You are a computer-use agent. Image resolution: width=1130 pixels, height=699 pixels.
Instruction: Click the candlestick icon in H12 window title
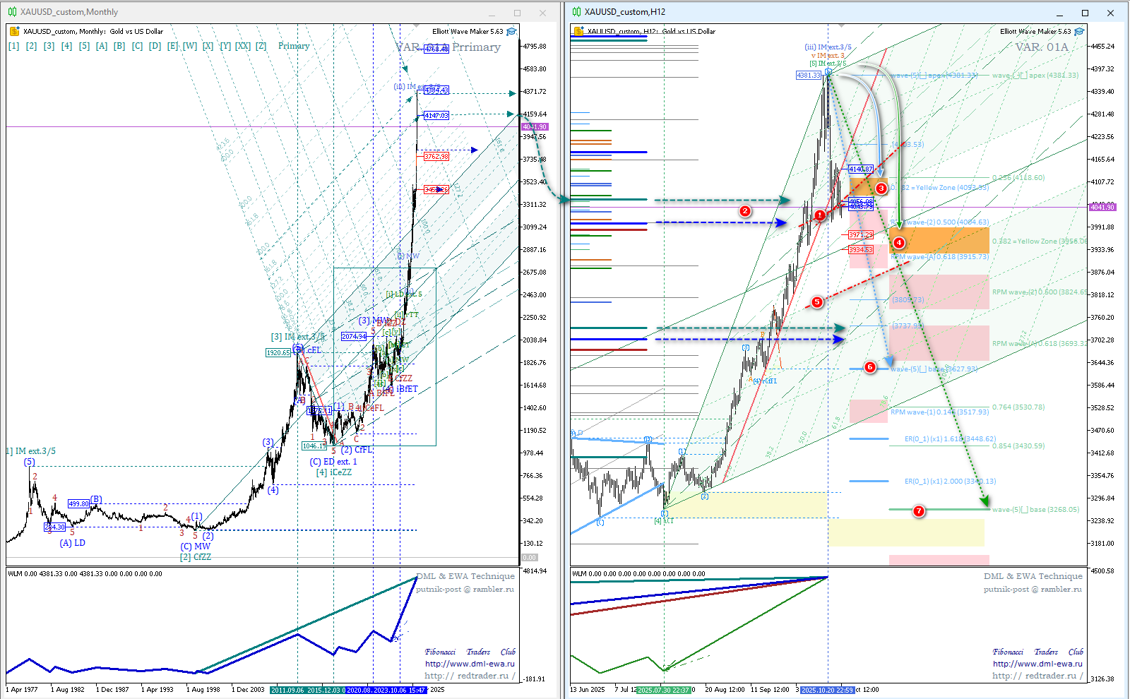[576, 12]
